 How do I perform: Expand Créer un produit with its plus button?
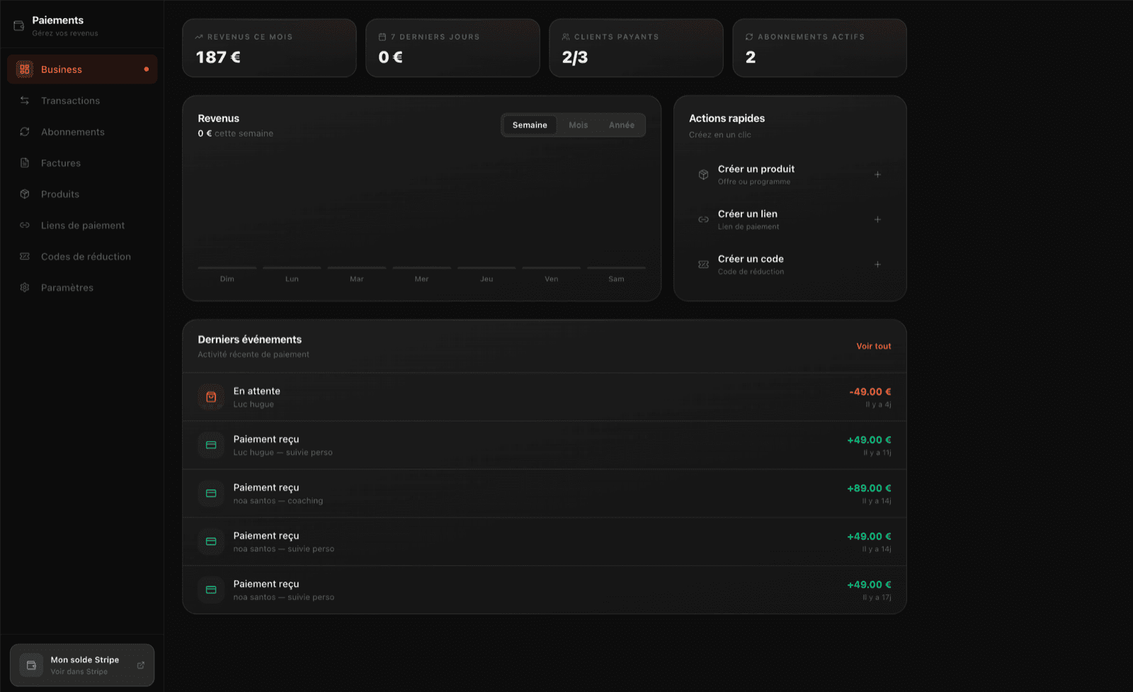[x=877, y=174]
